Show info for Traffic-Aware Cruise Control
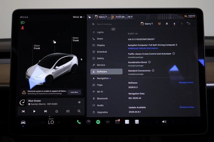The height and width of the screenshot is (142, 214). click(174, 54)
